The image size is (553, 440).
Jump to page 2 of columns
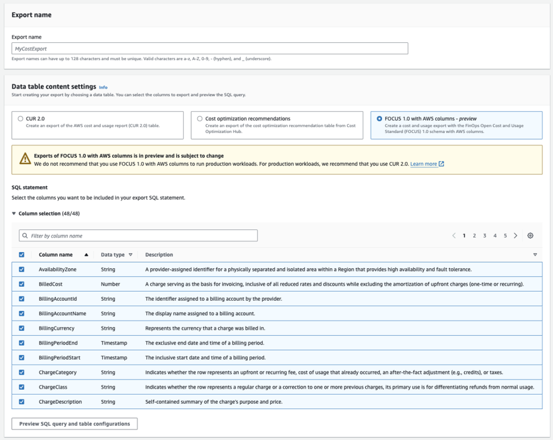point(474,236)
